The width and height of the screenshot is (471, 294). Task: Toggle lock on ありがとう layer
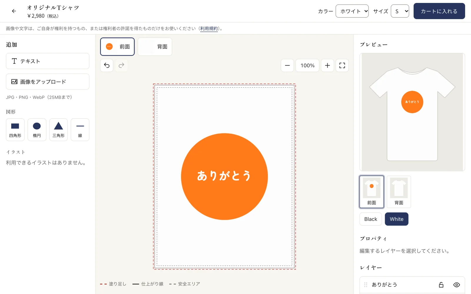441,285
